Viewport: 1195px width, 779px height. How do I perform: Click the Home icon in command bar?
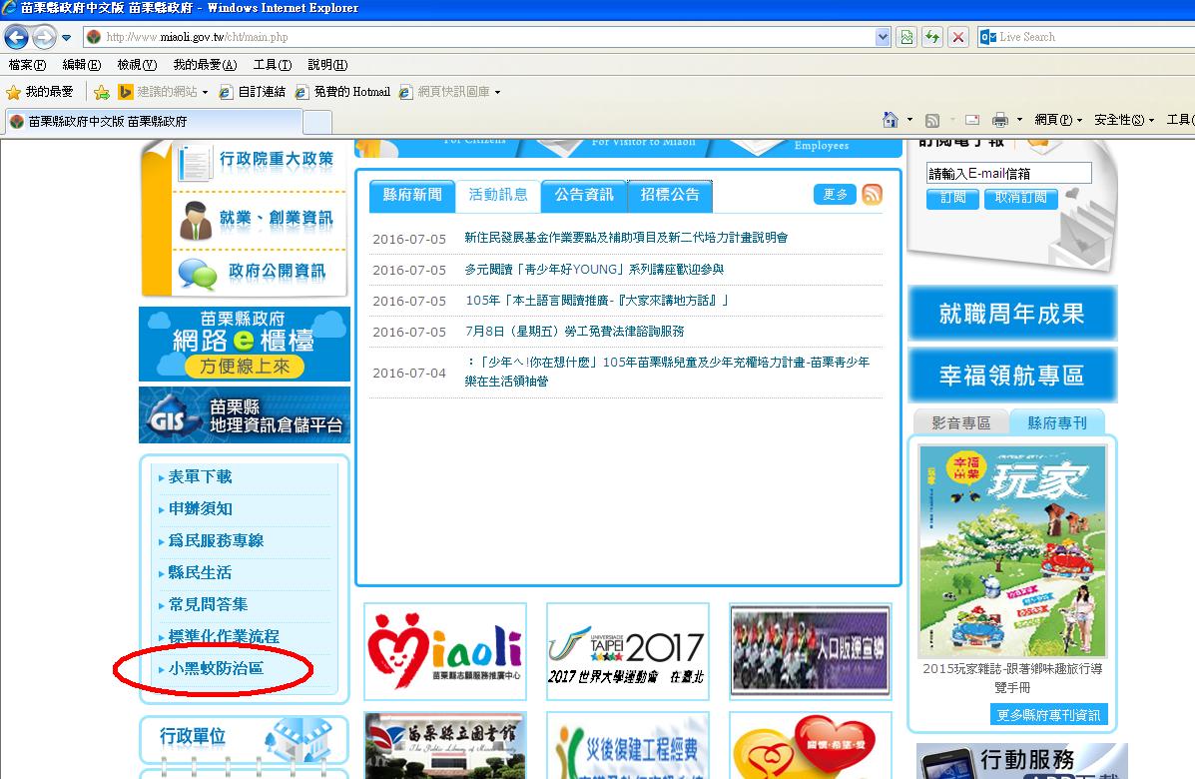(891, 120)
